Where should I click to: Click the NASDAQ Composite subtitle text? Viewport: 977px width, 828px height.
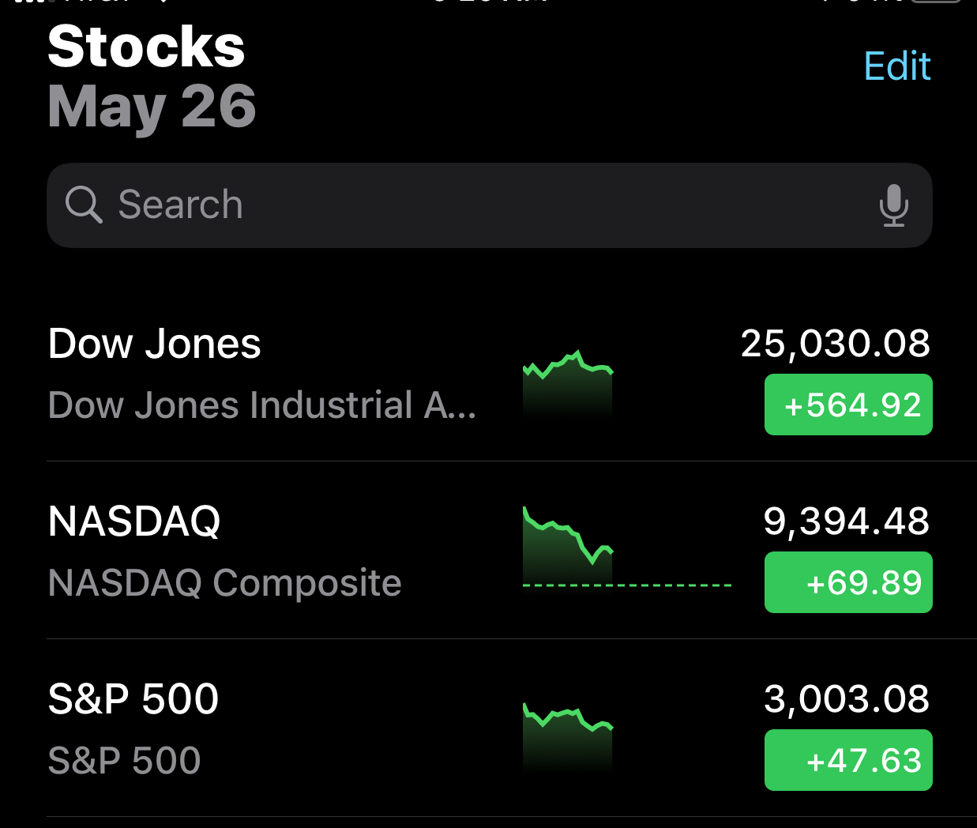(x=224, y=583)
